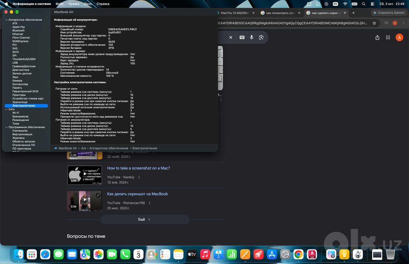
Task: Open Wi-Fi status in menu bar
Action: point(345,4)
